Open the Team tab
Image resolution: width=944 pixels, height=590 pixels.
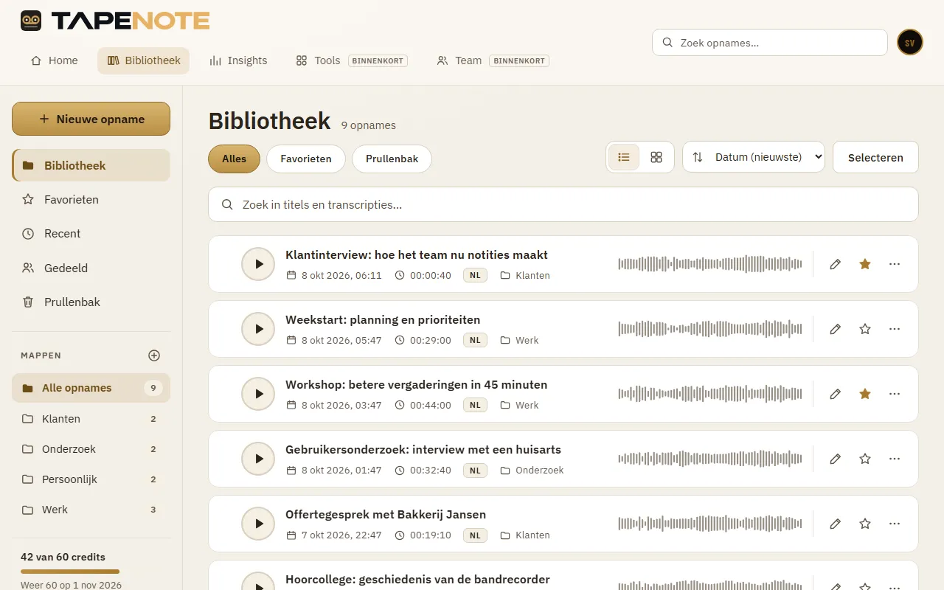pyautogui.click(x=493, y=60)
